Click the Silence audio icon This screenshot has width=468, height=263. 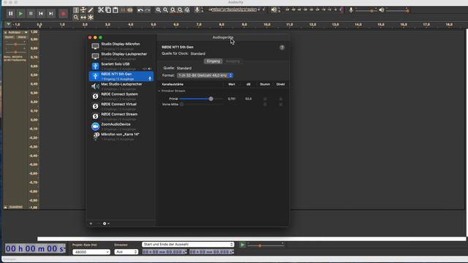pos(130,10)
